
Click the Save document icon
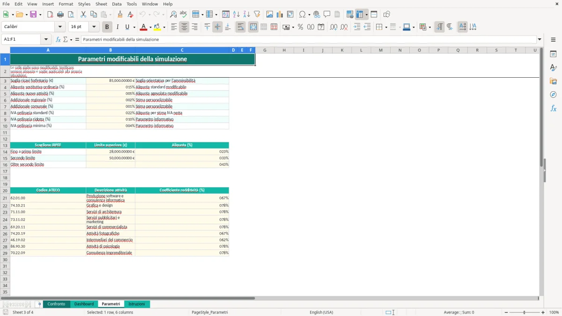[33, 15]
